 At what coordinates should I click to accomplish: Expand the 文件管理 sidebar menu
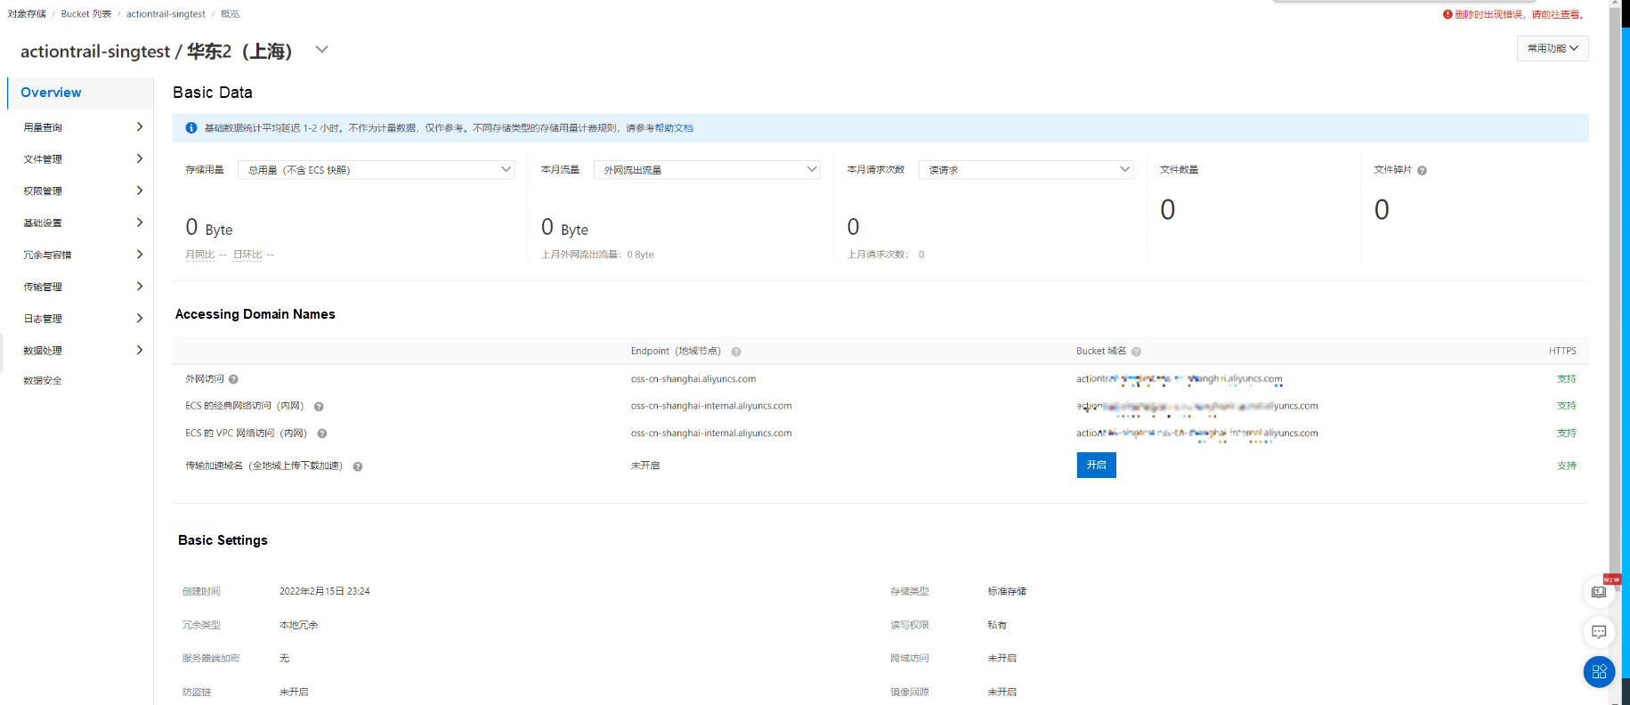[80, 159]
